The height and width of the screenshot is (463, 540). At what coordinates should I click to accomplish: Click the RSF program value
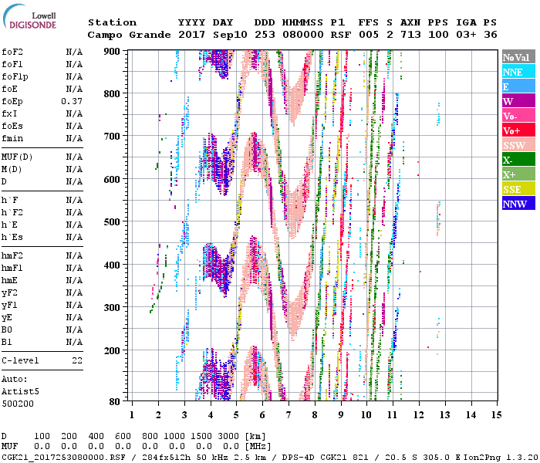341,35
